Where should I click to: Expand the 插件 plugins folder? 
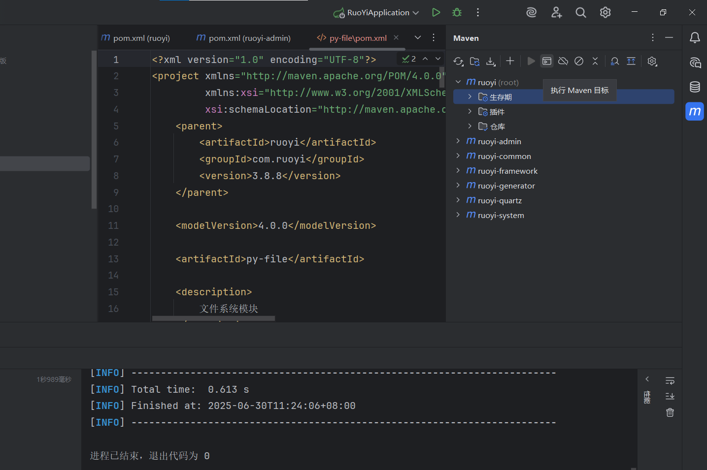point(470,112)
